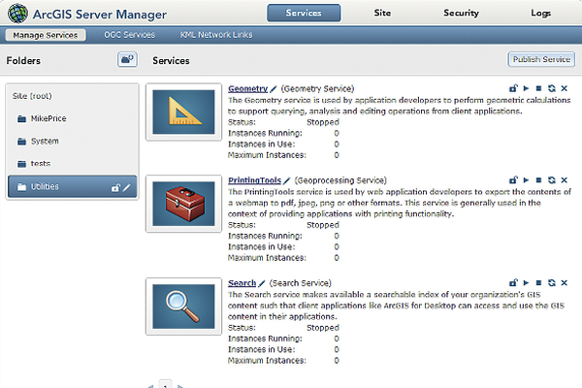
Task: Open the PrintingTools service link
Action: tap(254, 180)
